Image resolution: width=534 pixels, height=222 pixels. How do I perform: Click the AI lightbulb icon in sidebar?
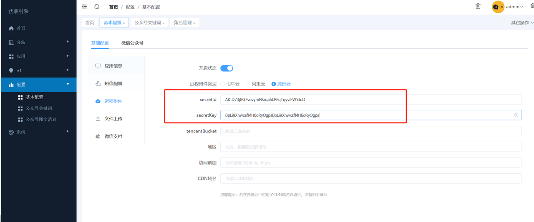[11, 70]
